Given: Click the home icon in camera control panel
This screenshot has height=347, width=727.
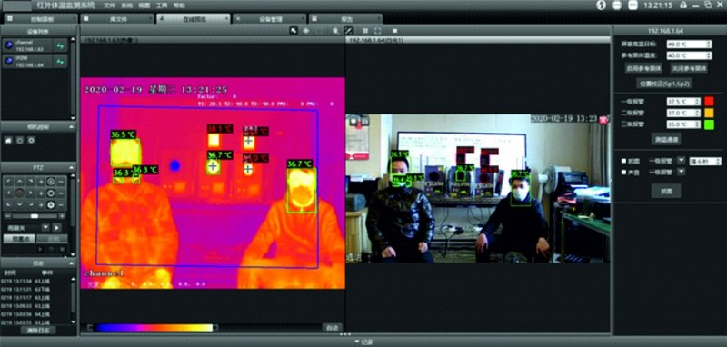Looking at the screenshot, I should point(8,140).
